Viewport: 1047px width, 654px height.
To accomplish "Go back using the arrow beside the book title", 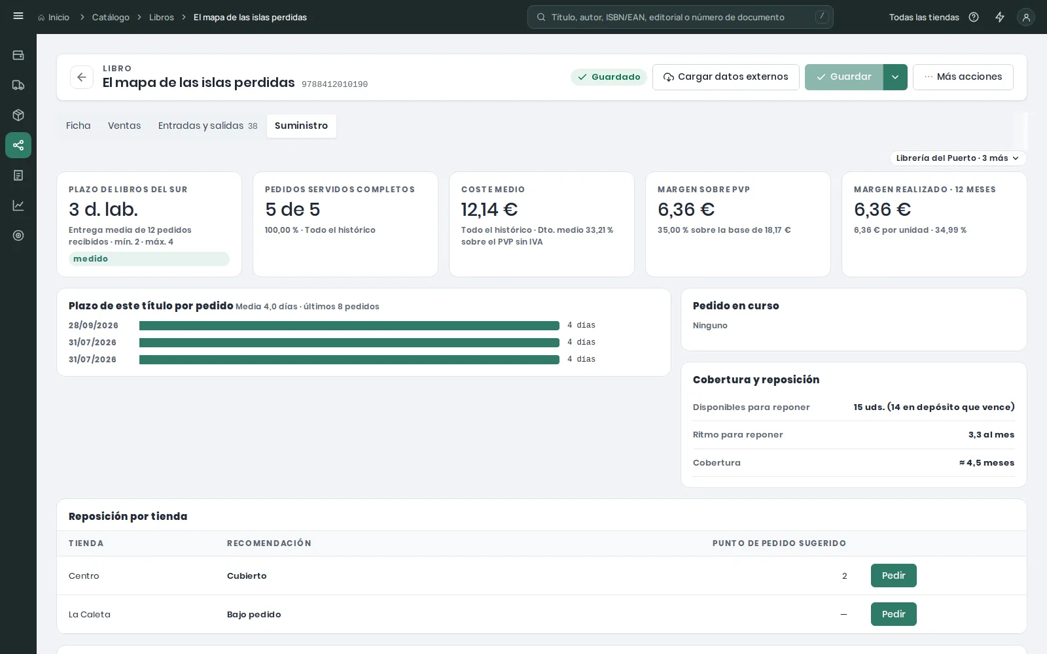I will pyautogui.click(x=82, y=77).
